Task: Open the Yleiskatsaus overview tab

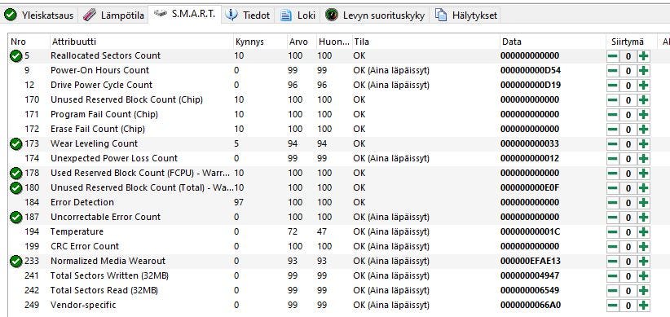Action: (39, 15)
